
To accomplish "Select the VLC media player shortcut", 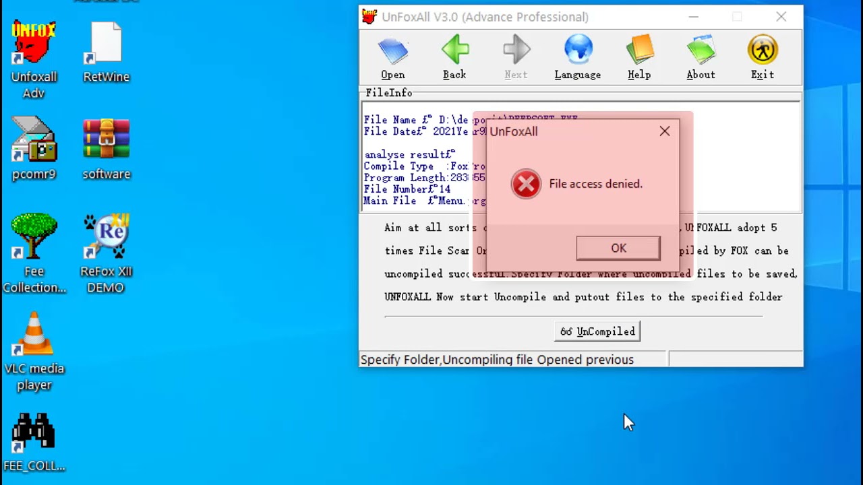I will (x=34, y=352).
